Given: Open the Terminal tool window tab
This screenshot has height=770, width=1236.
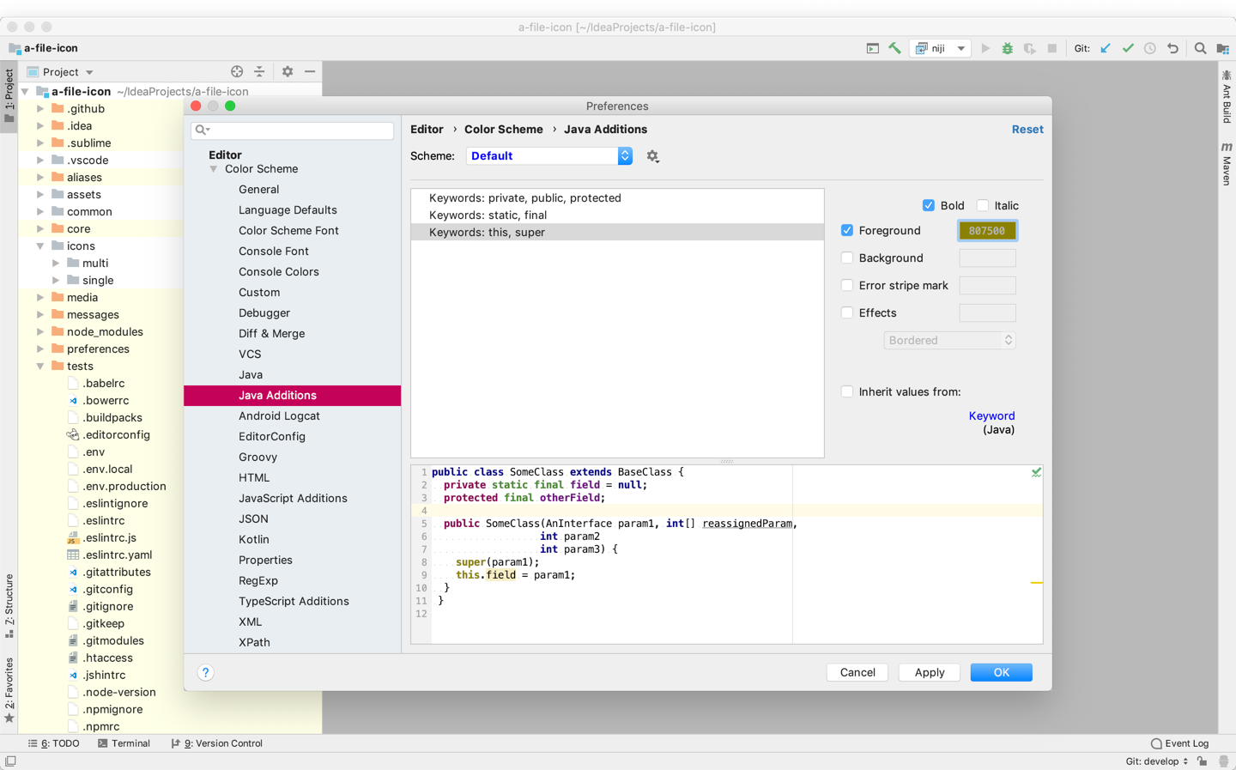Looking at the screenshot, I should tap(124, 743).
